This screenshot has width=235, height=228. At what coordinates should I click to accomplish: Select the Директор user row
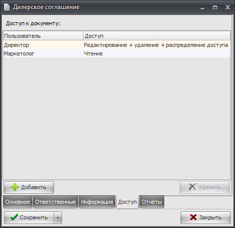pyautogui.click(x=117, y=45)
